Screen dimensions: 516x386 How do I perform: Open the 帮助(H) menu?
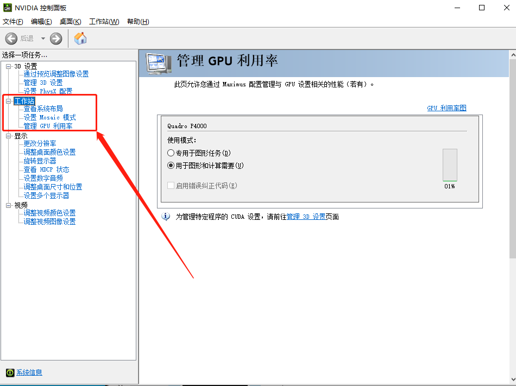pos(138,22)
